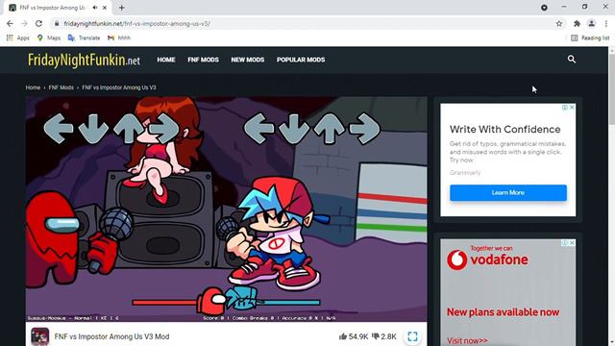Viewport: 615px width, 346px height.
Task: Open ad info icon on the Grammarly ad
Action: [x=565, y=107]
